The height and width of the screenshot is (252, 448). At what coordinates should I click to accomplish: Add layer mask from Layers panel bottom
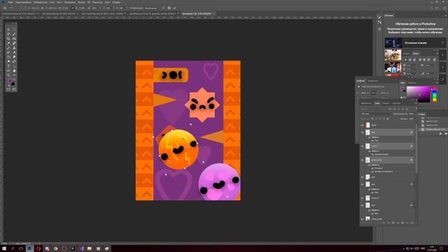393,223
